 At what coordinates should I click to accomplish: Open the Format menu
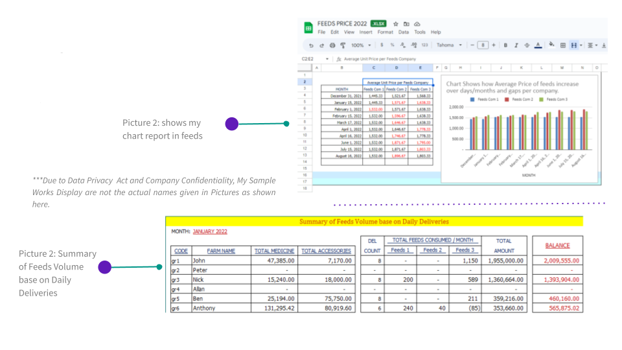(385, 32)
